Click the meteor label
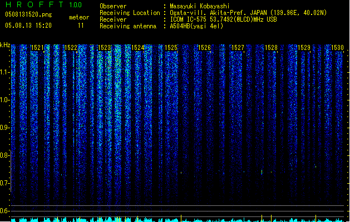Viewport: 350px width, 222px height. (x=79, y=17)
